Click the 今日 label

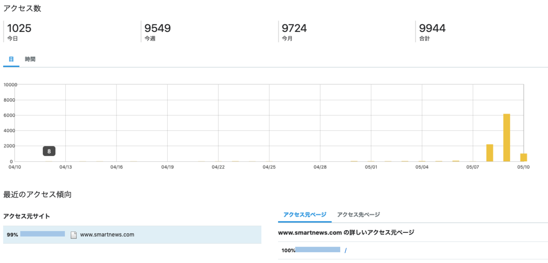tap(12, 39)
